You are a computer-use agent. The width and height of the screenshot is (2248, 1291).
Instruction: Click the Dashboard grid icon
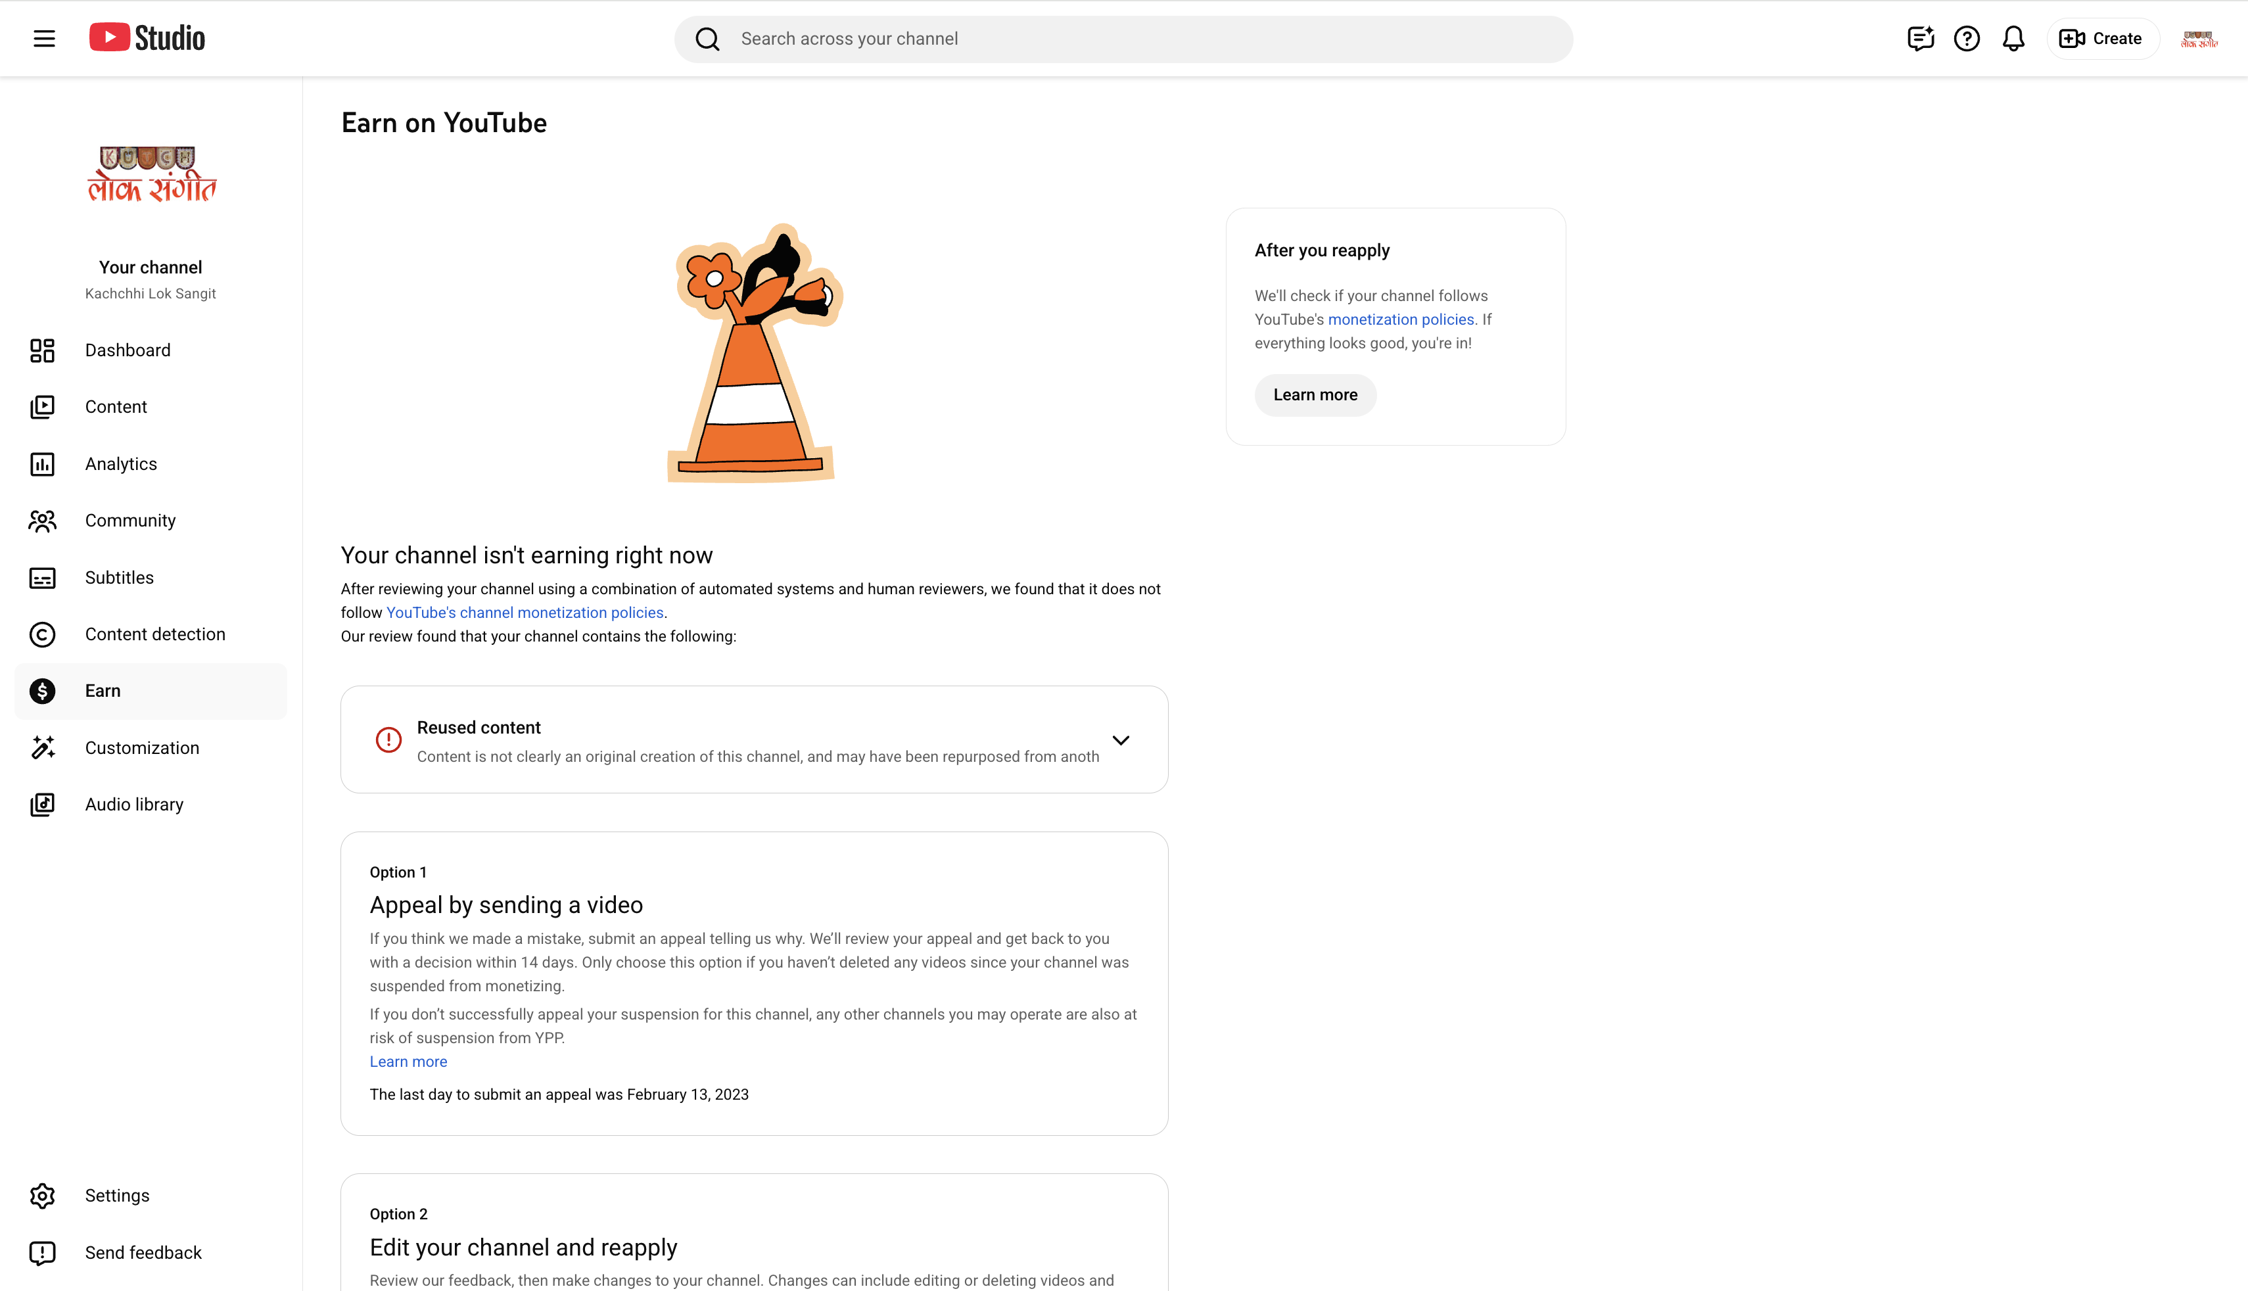pyautogui.click(x=43, y=350)
